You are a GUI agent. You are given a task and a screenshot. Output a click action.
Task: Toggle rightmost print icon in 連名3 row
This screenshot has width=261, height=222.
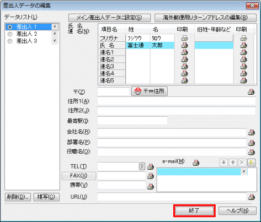[x=243, y=66]
